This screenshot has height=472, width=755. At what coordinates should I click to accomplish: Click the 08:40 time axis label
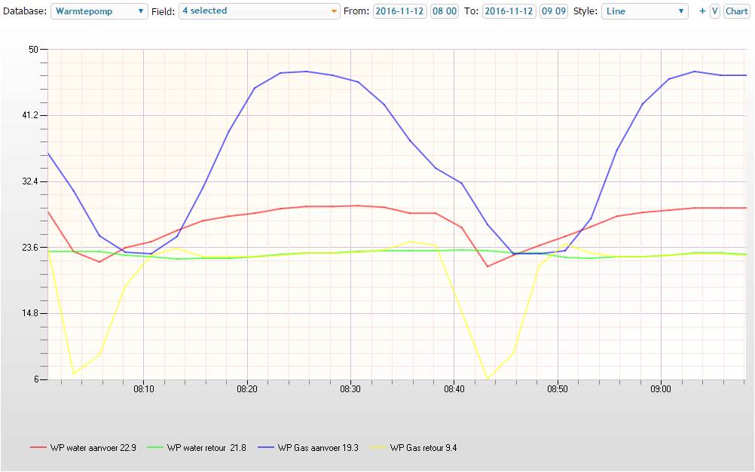tap(454, 388)
